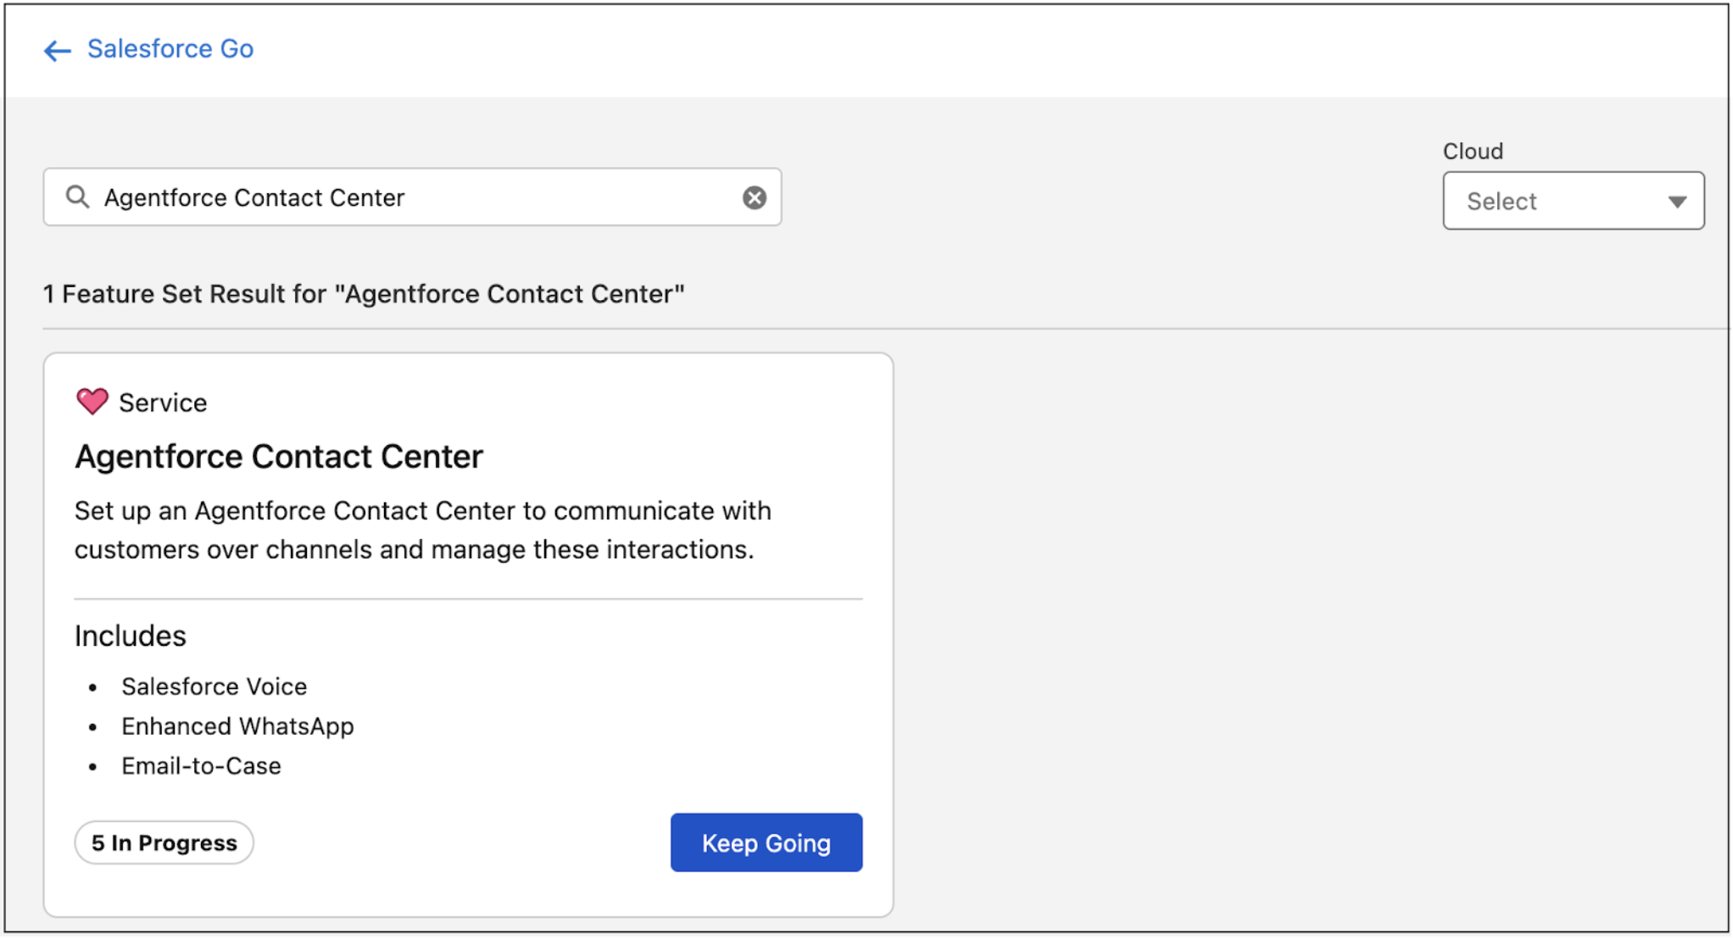Click the search magnifier icon

(x=78, y=197)
